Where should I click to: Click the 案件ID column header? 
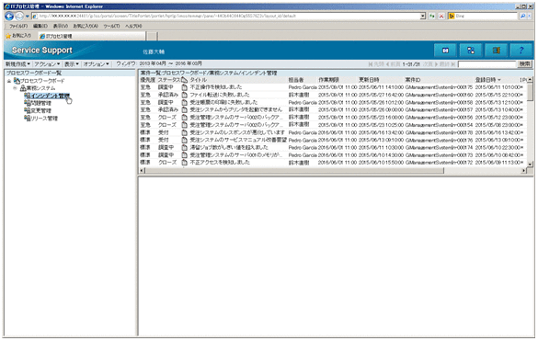(x=413, y=80)
